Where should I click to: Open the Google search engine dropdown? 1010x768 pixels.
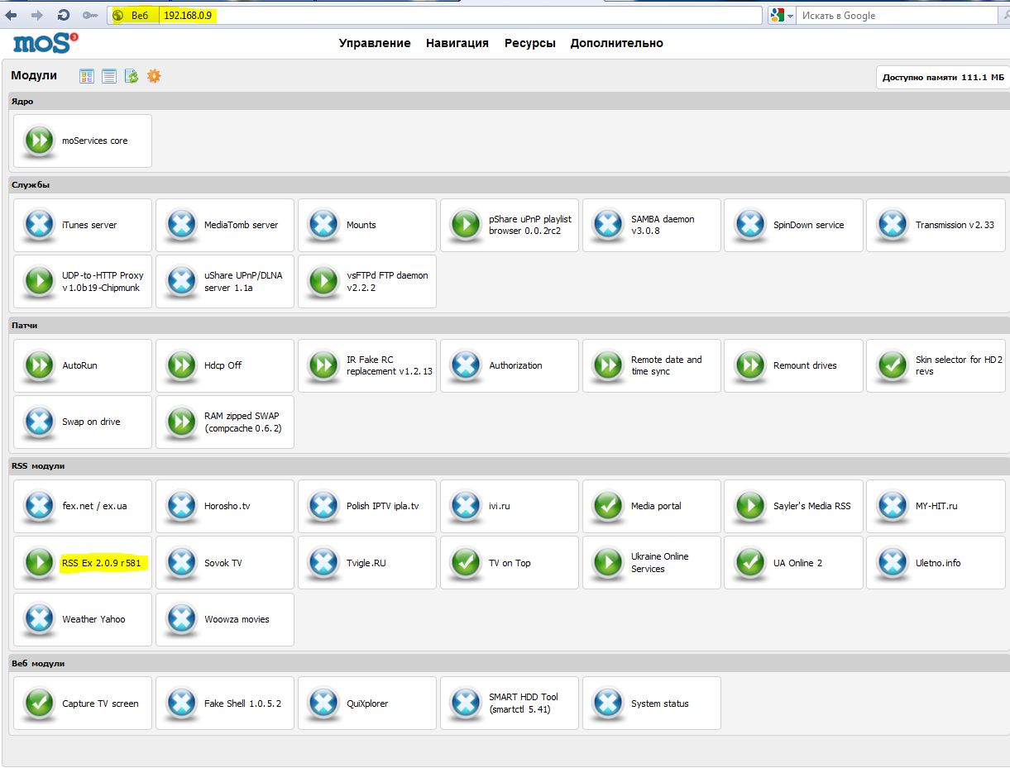[x=782, y=16]
